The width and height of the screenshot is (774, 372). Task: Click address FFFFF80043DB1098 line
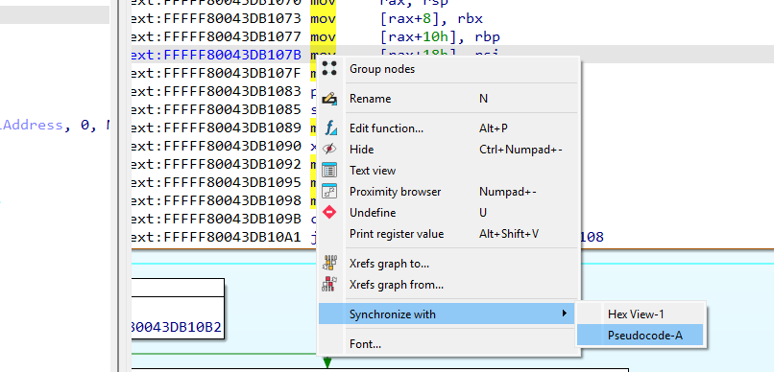[x=216, y=201]
